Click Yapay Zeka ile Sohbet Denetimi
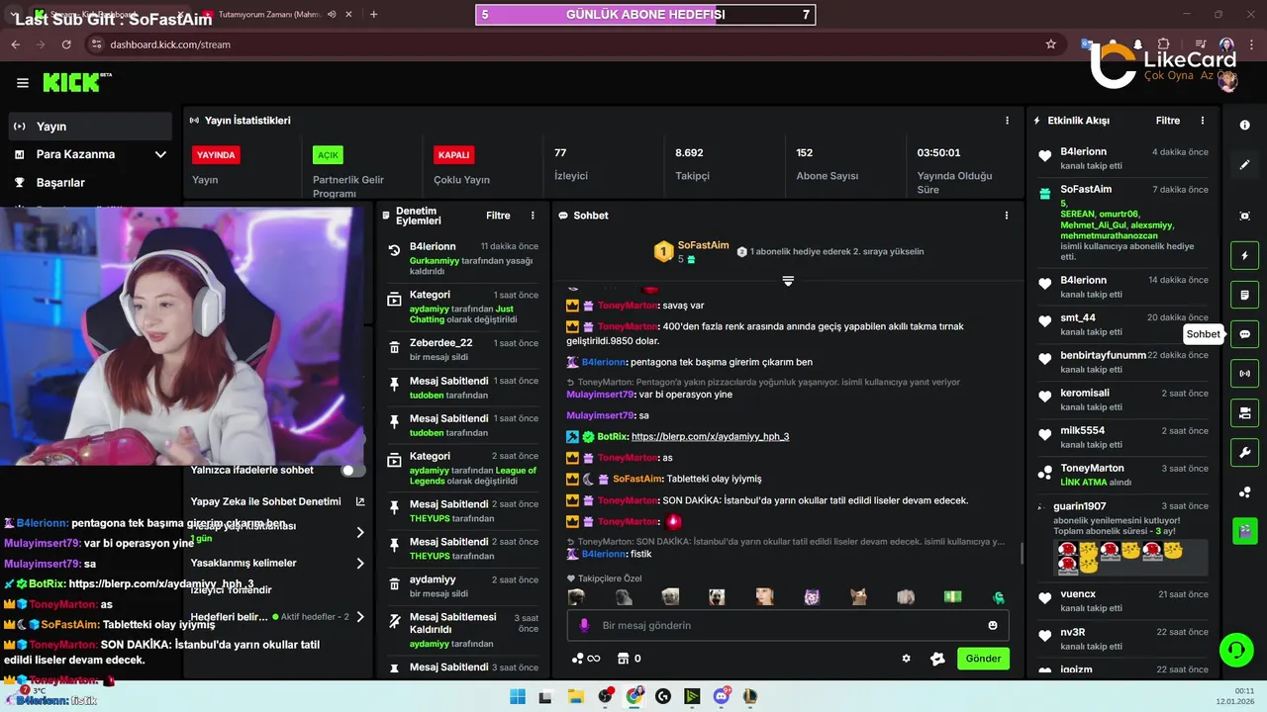 click(x=265, y=501)
